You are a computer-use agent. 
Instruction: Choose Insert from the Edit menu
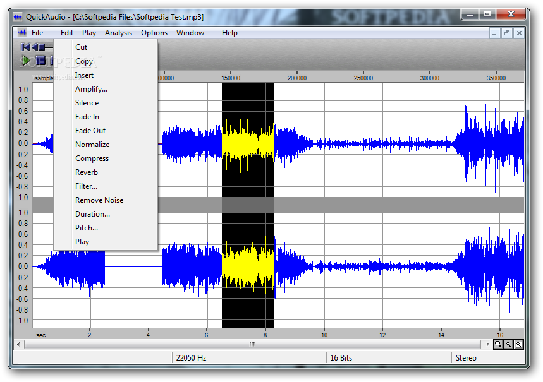click(x=106, y=75)
